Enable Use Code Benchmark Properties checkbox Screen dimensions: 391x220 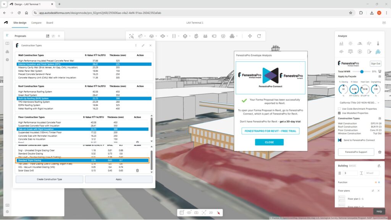tap(339, 109)
